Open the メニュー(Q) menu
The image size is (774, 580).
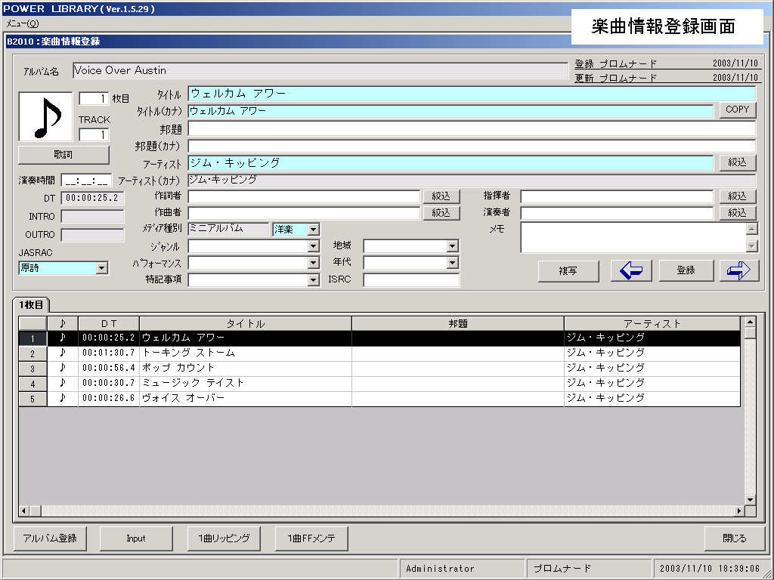23,23
